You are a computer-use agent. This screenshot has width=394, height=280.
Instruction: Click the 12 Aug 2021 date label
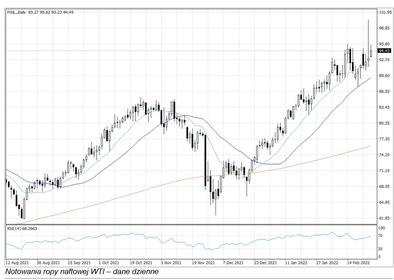coord(17,263)
